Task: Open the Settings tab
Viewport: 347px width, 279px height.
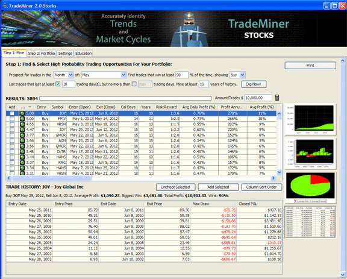Action: click(65, 54)
